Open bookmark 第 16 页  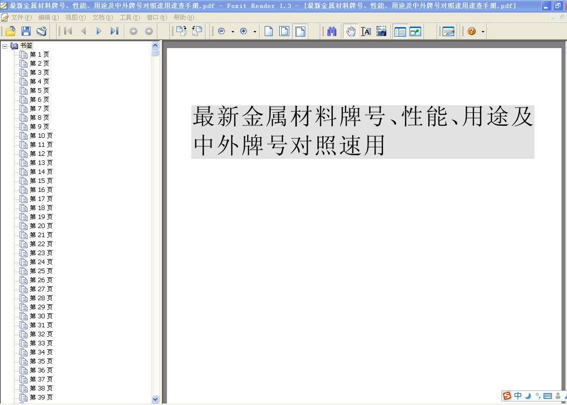pyautogui.click(x=41, y=190)
